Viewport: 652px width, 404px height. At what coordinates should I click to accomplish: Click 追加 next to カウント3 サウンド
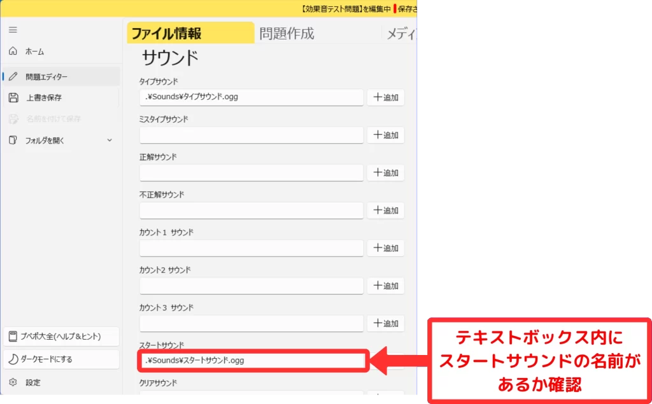click(x=386, y=323)
